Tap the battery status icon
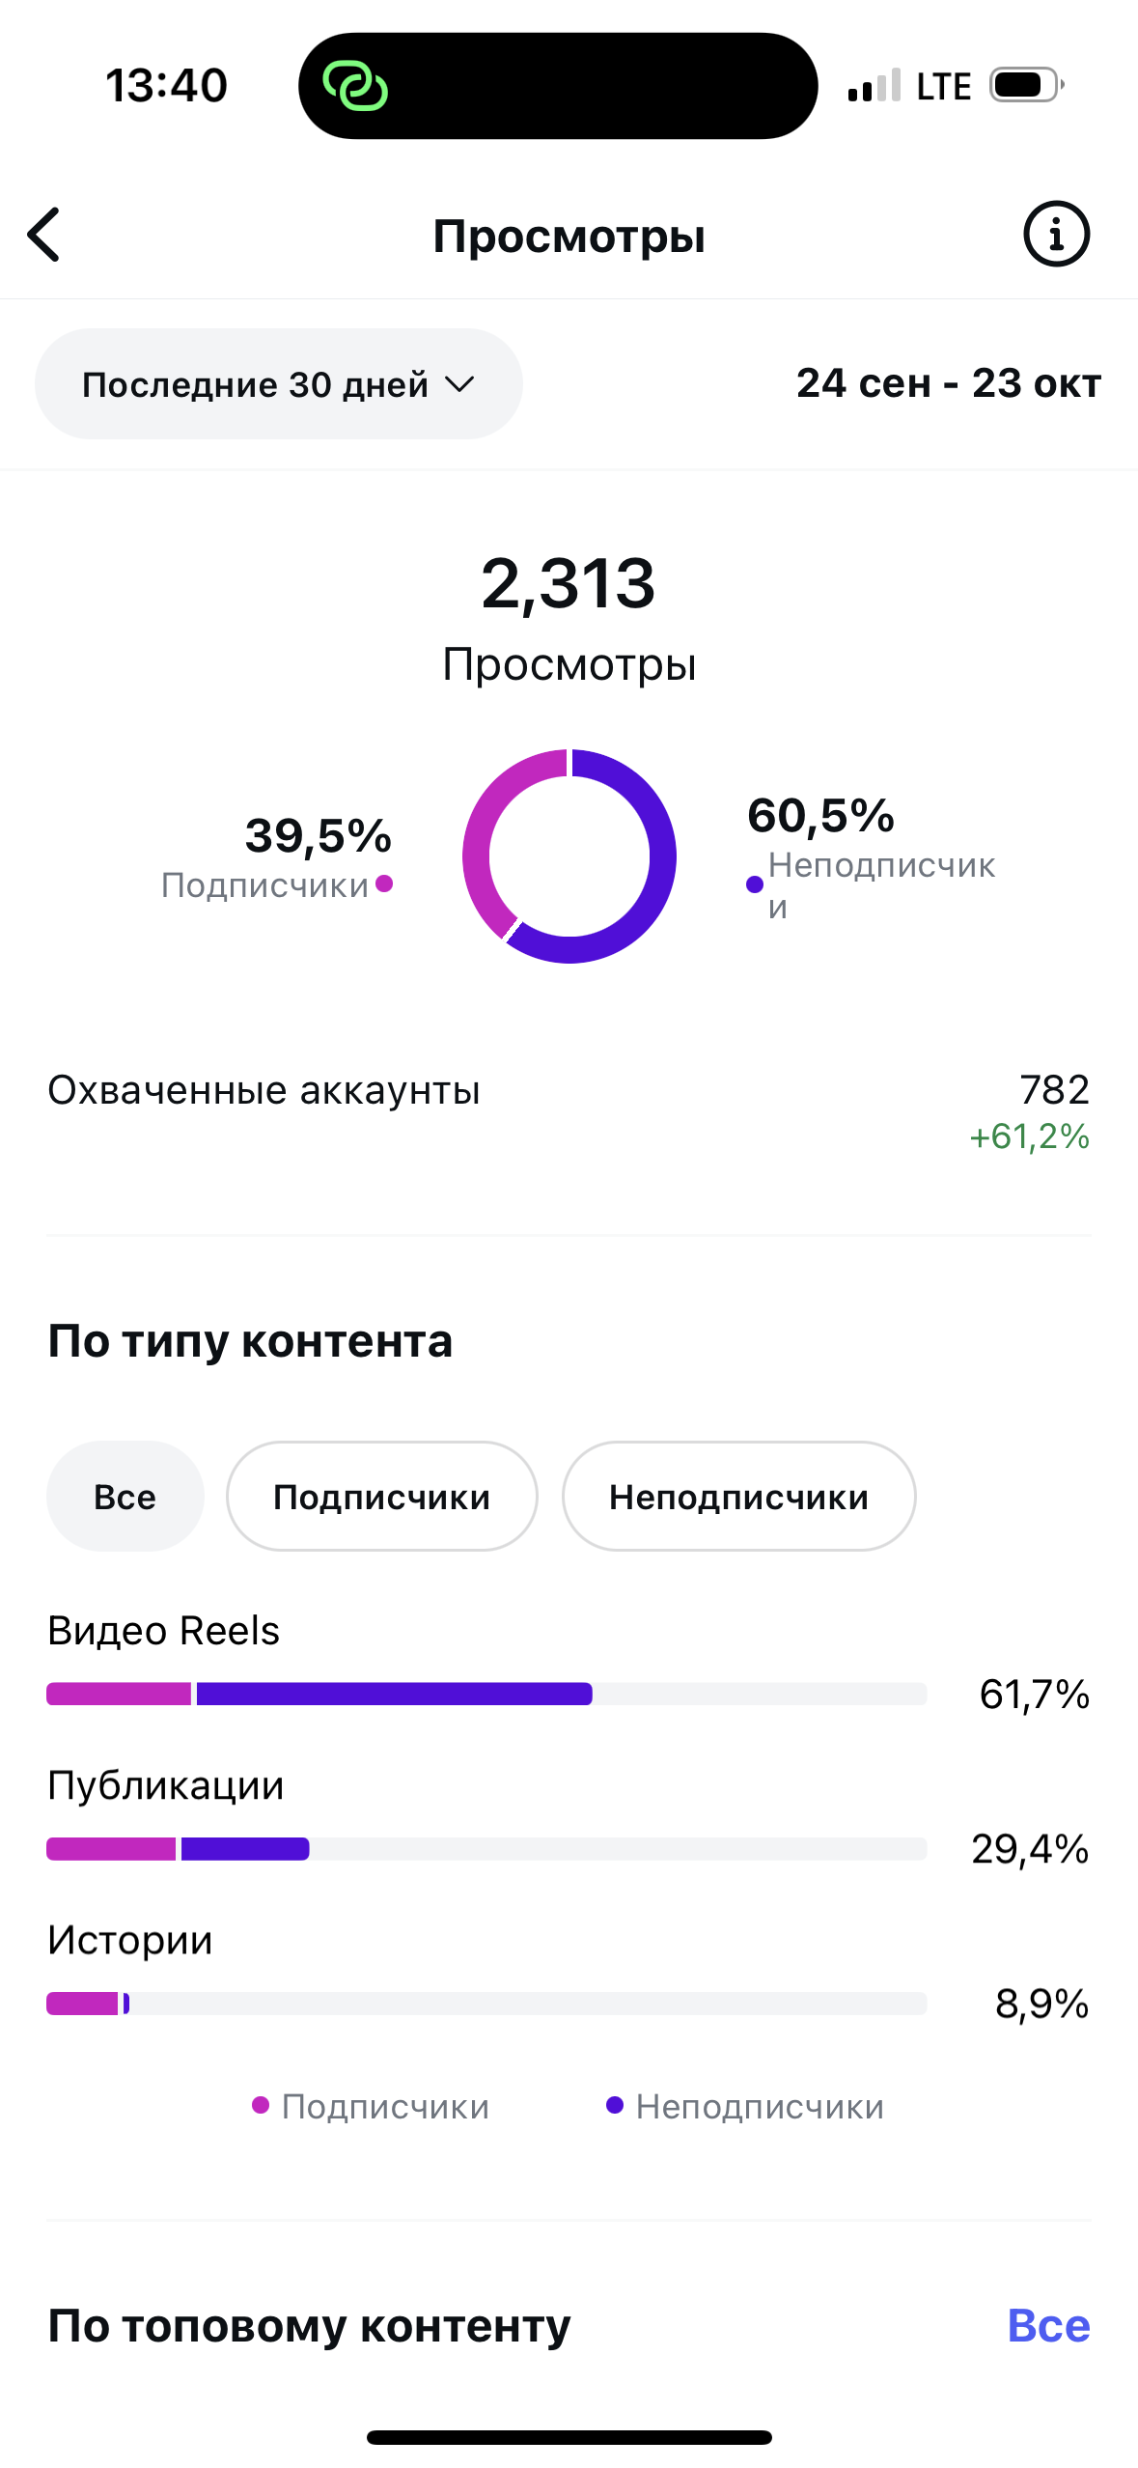This screenshot has width=1138, height=2468. [1027, 86]
